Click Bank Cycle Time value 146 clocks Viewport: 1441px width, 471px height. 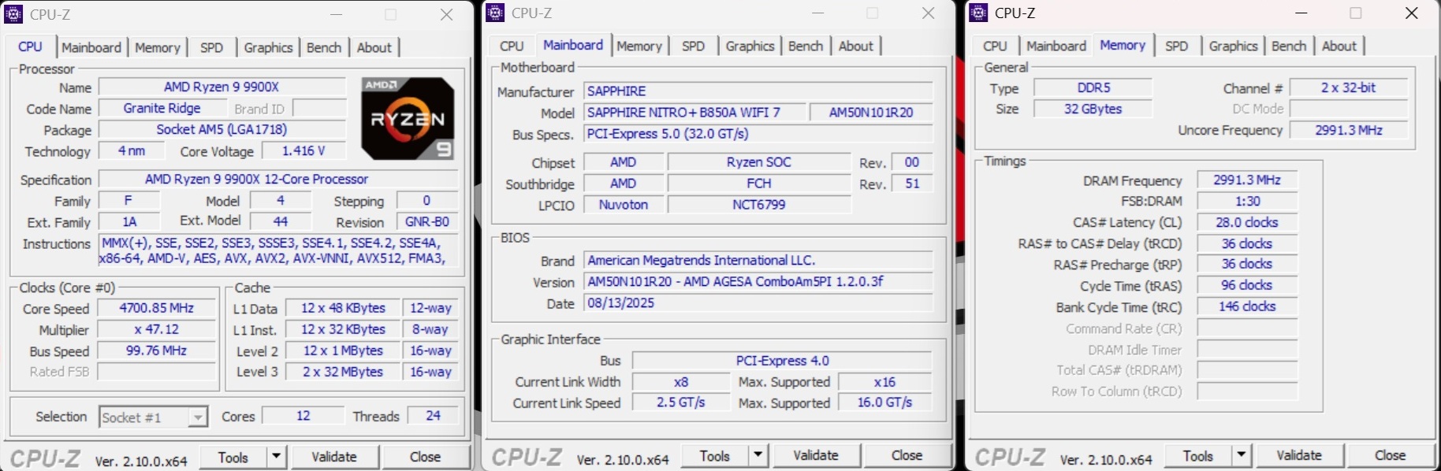(1247, 306)
